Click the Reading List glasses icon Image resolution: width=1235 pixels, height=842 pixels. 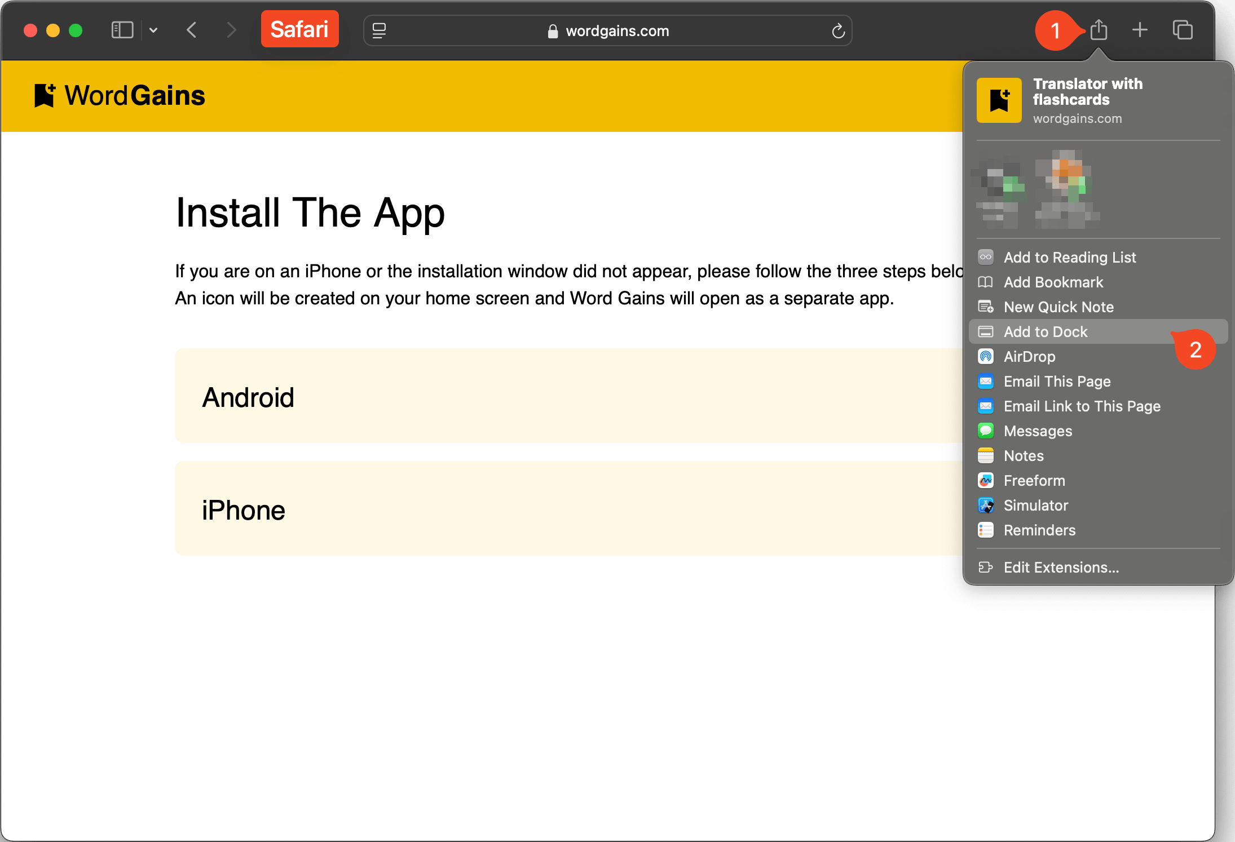[x=985, y=257]
